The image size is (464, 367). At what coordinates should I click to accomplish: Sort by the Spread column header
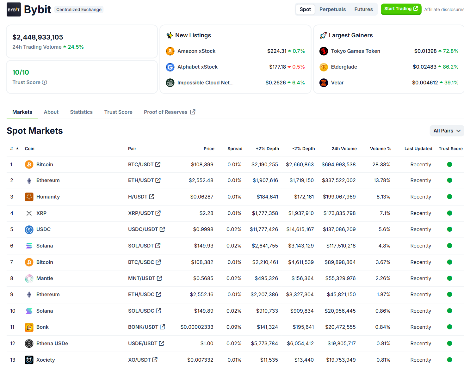(x=235, y=149)
